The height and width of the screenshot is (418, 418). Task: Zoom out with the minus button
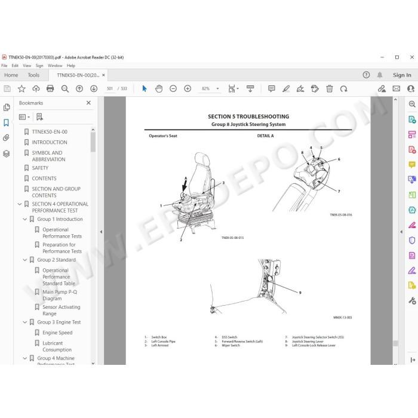(x=173, y=88)
